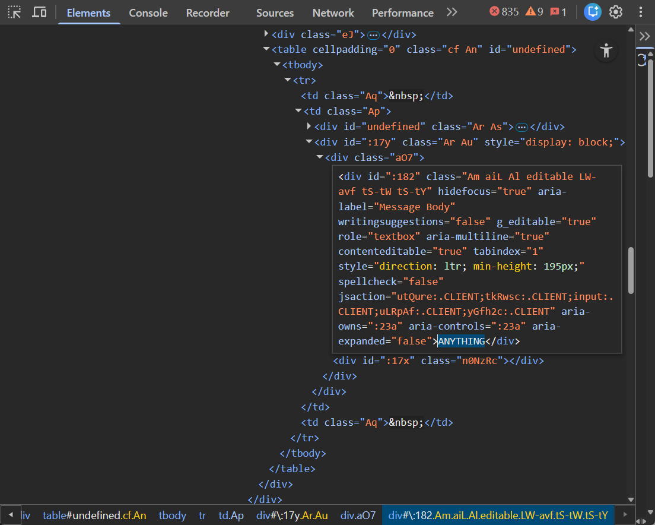Click the AI assistance icon
Image resolution: width=655 pixels, height=525 pixels.
point(592,12)
